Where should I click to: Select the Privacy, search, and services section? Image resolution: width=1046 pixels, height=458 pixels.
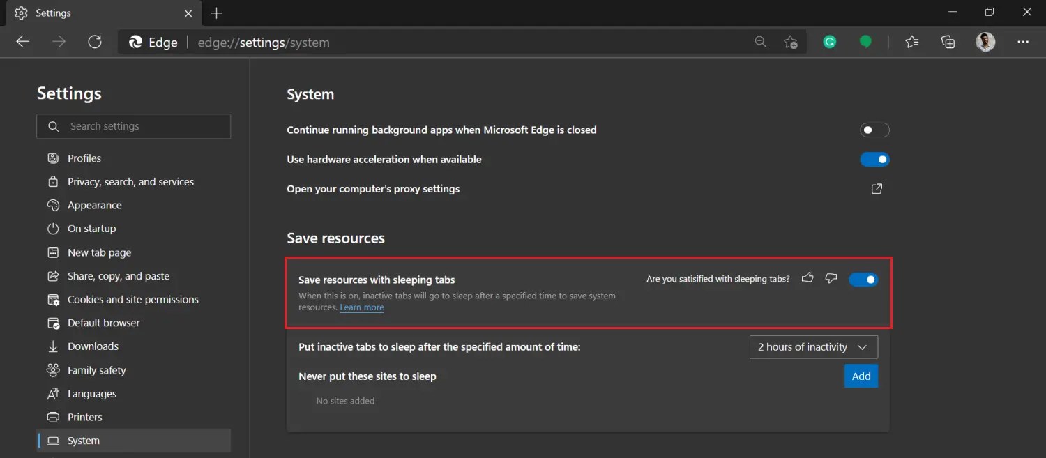click(x=130, y=181)
